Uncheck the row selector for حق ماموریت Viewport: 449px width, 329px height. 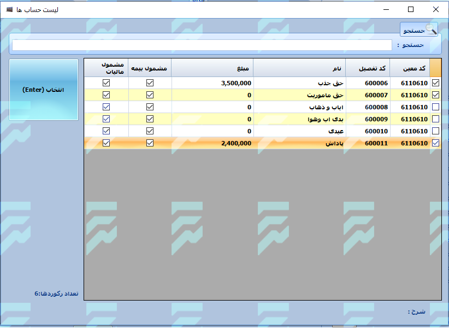pos(435,95)
